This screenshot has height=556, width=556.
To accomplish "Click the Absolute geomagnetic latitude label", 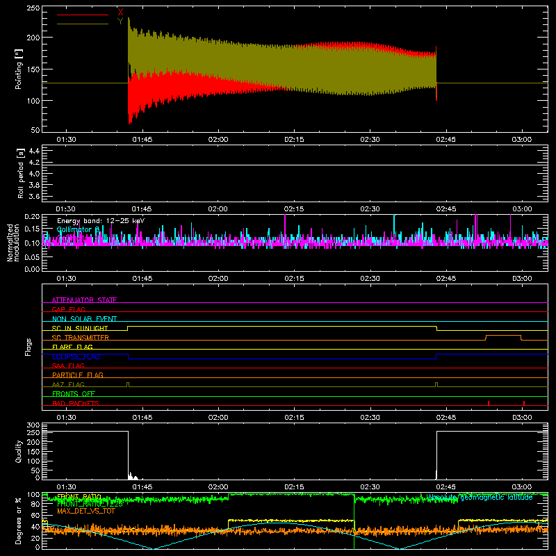I will point(480,498).
